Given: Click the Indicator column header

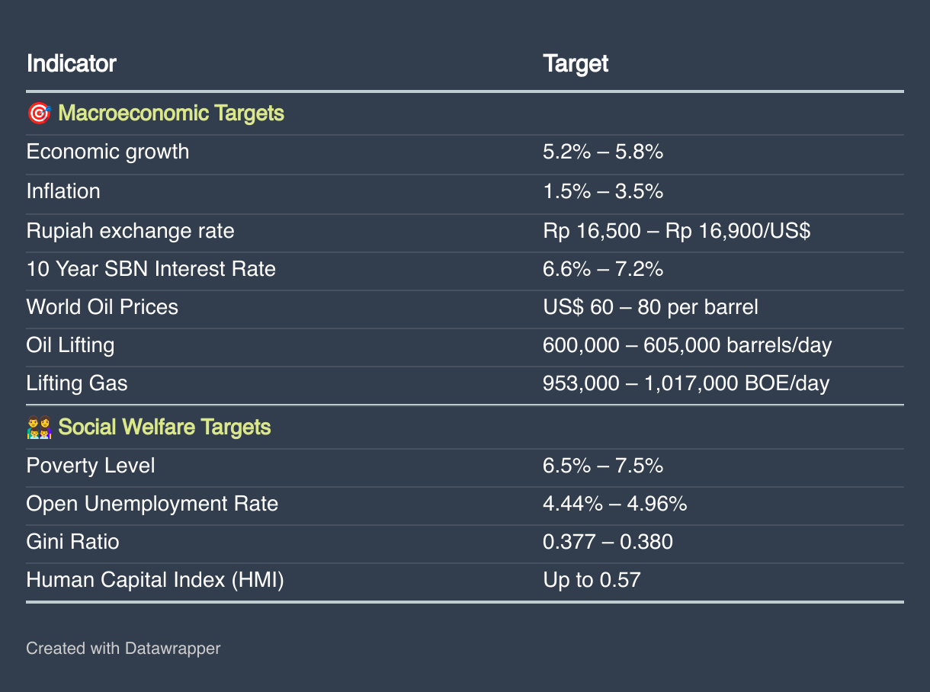Looking at the screenshot, I should click(x=71, y=63).
